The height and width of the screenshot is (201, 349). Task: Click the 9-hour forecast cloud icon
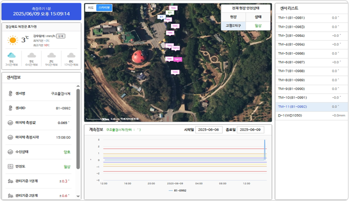pos(52,55)
